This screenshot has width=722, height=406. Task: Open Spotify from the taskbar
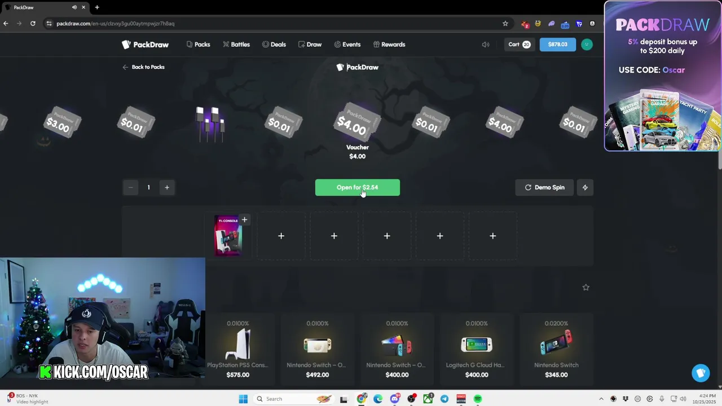tap(478, 399)
